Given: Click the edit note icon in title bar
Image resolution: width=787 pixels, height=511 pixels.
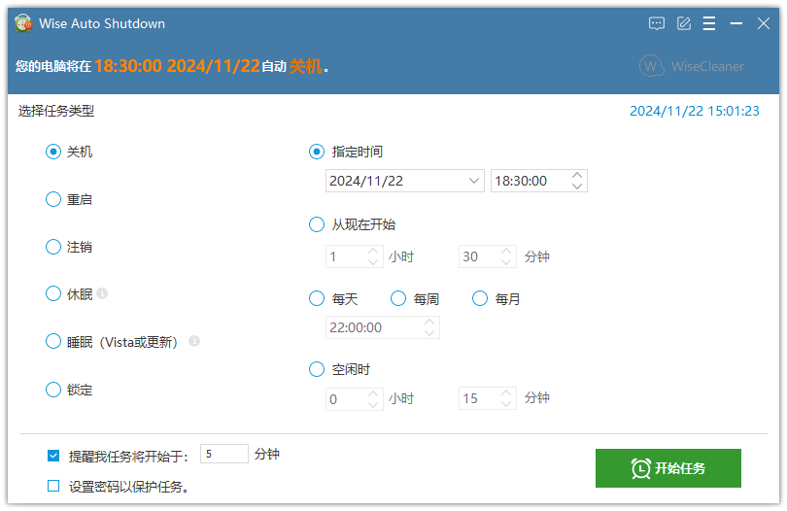Looking at the screenshot, I should click(684, 23).
